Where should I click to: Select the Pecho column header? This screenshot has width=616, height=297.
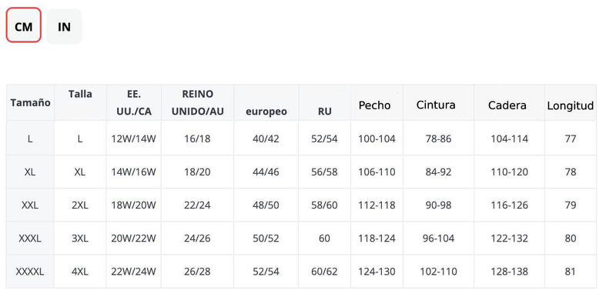pos(374,105)
